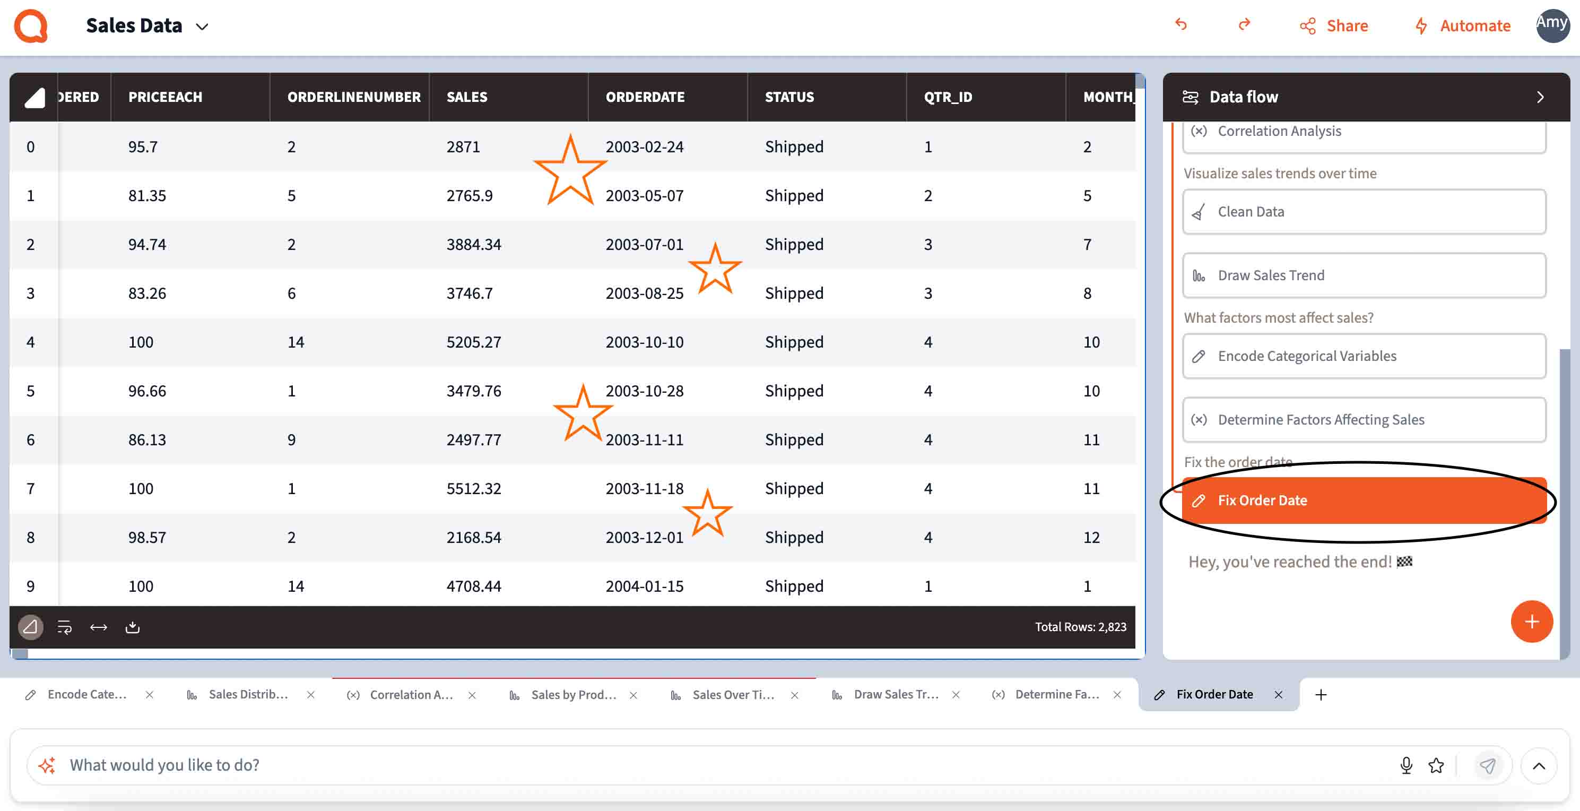
Task: Collapse the Data flow panel via right chevron
Action: [1541, 97]
